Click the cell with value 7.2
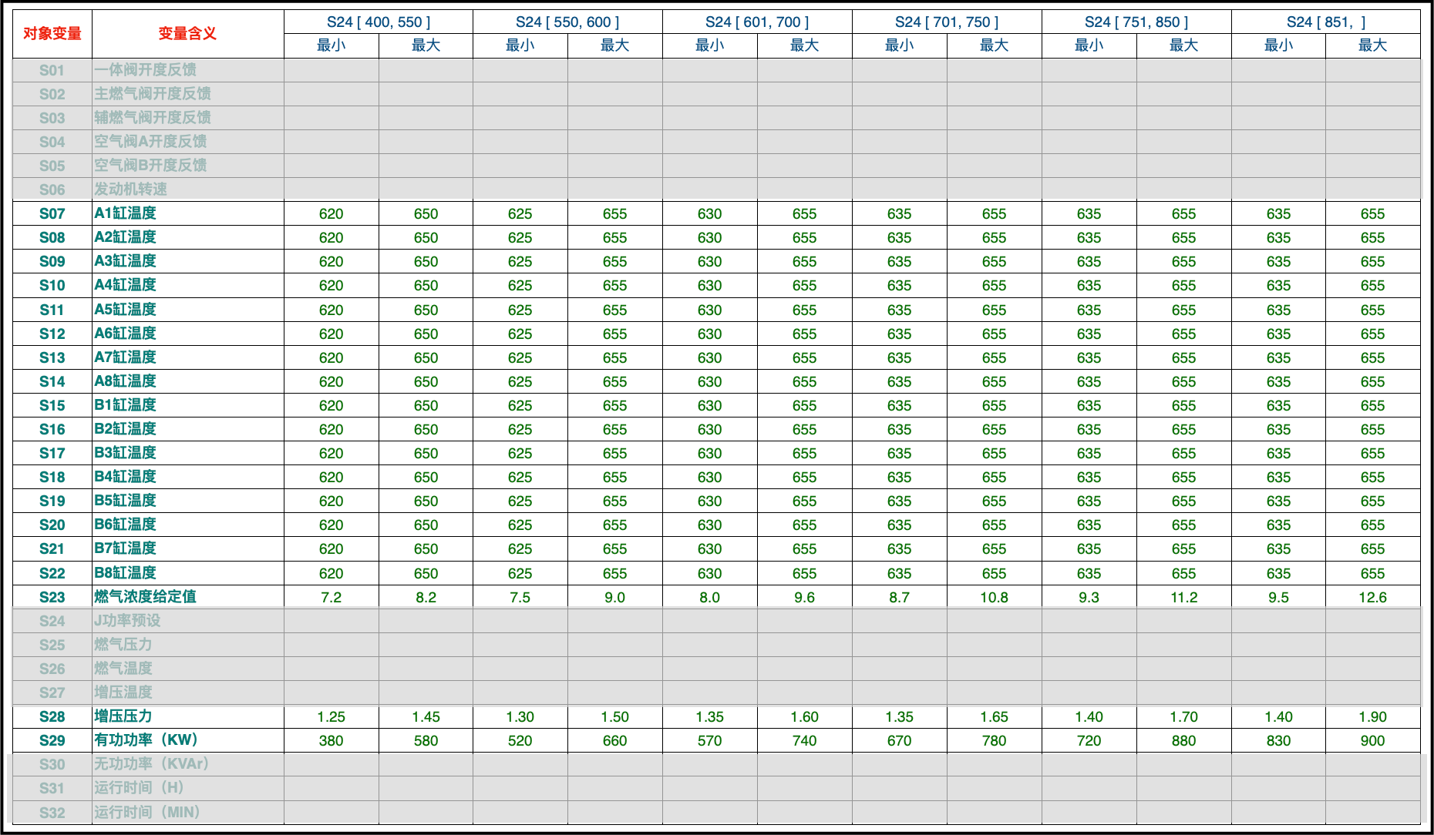The height and width of the screenshot is (835, 1434). tap(331, 597)
